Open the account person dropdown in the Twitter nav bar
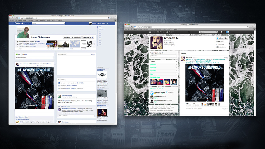 222,32
